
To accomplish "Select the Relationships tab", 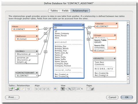I will [x=80, y=11].
